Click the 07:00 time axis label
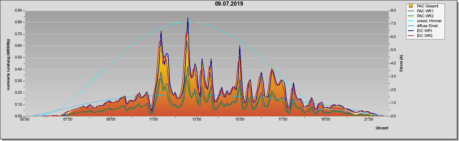459x141 pixels. click(68, 120)
